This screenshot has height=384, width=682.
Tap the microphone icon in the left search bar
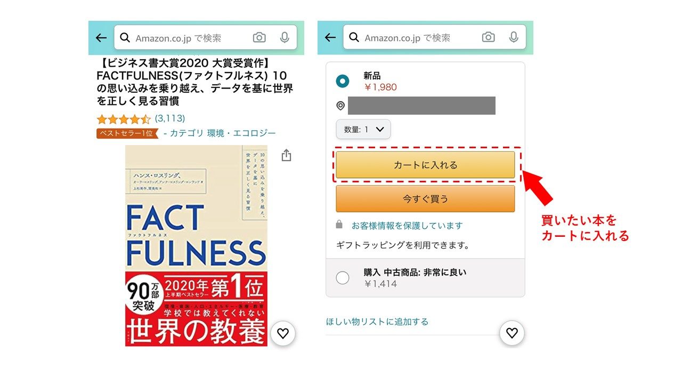click(285, 37)
